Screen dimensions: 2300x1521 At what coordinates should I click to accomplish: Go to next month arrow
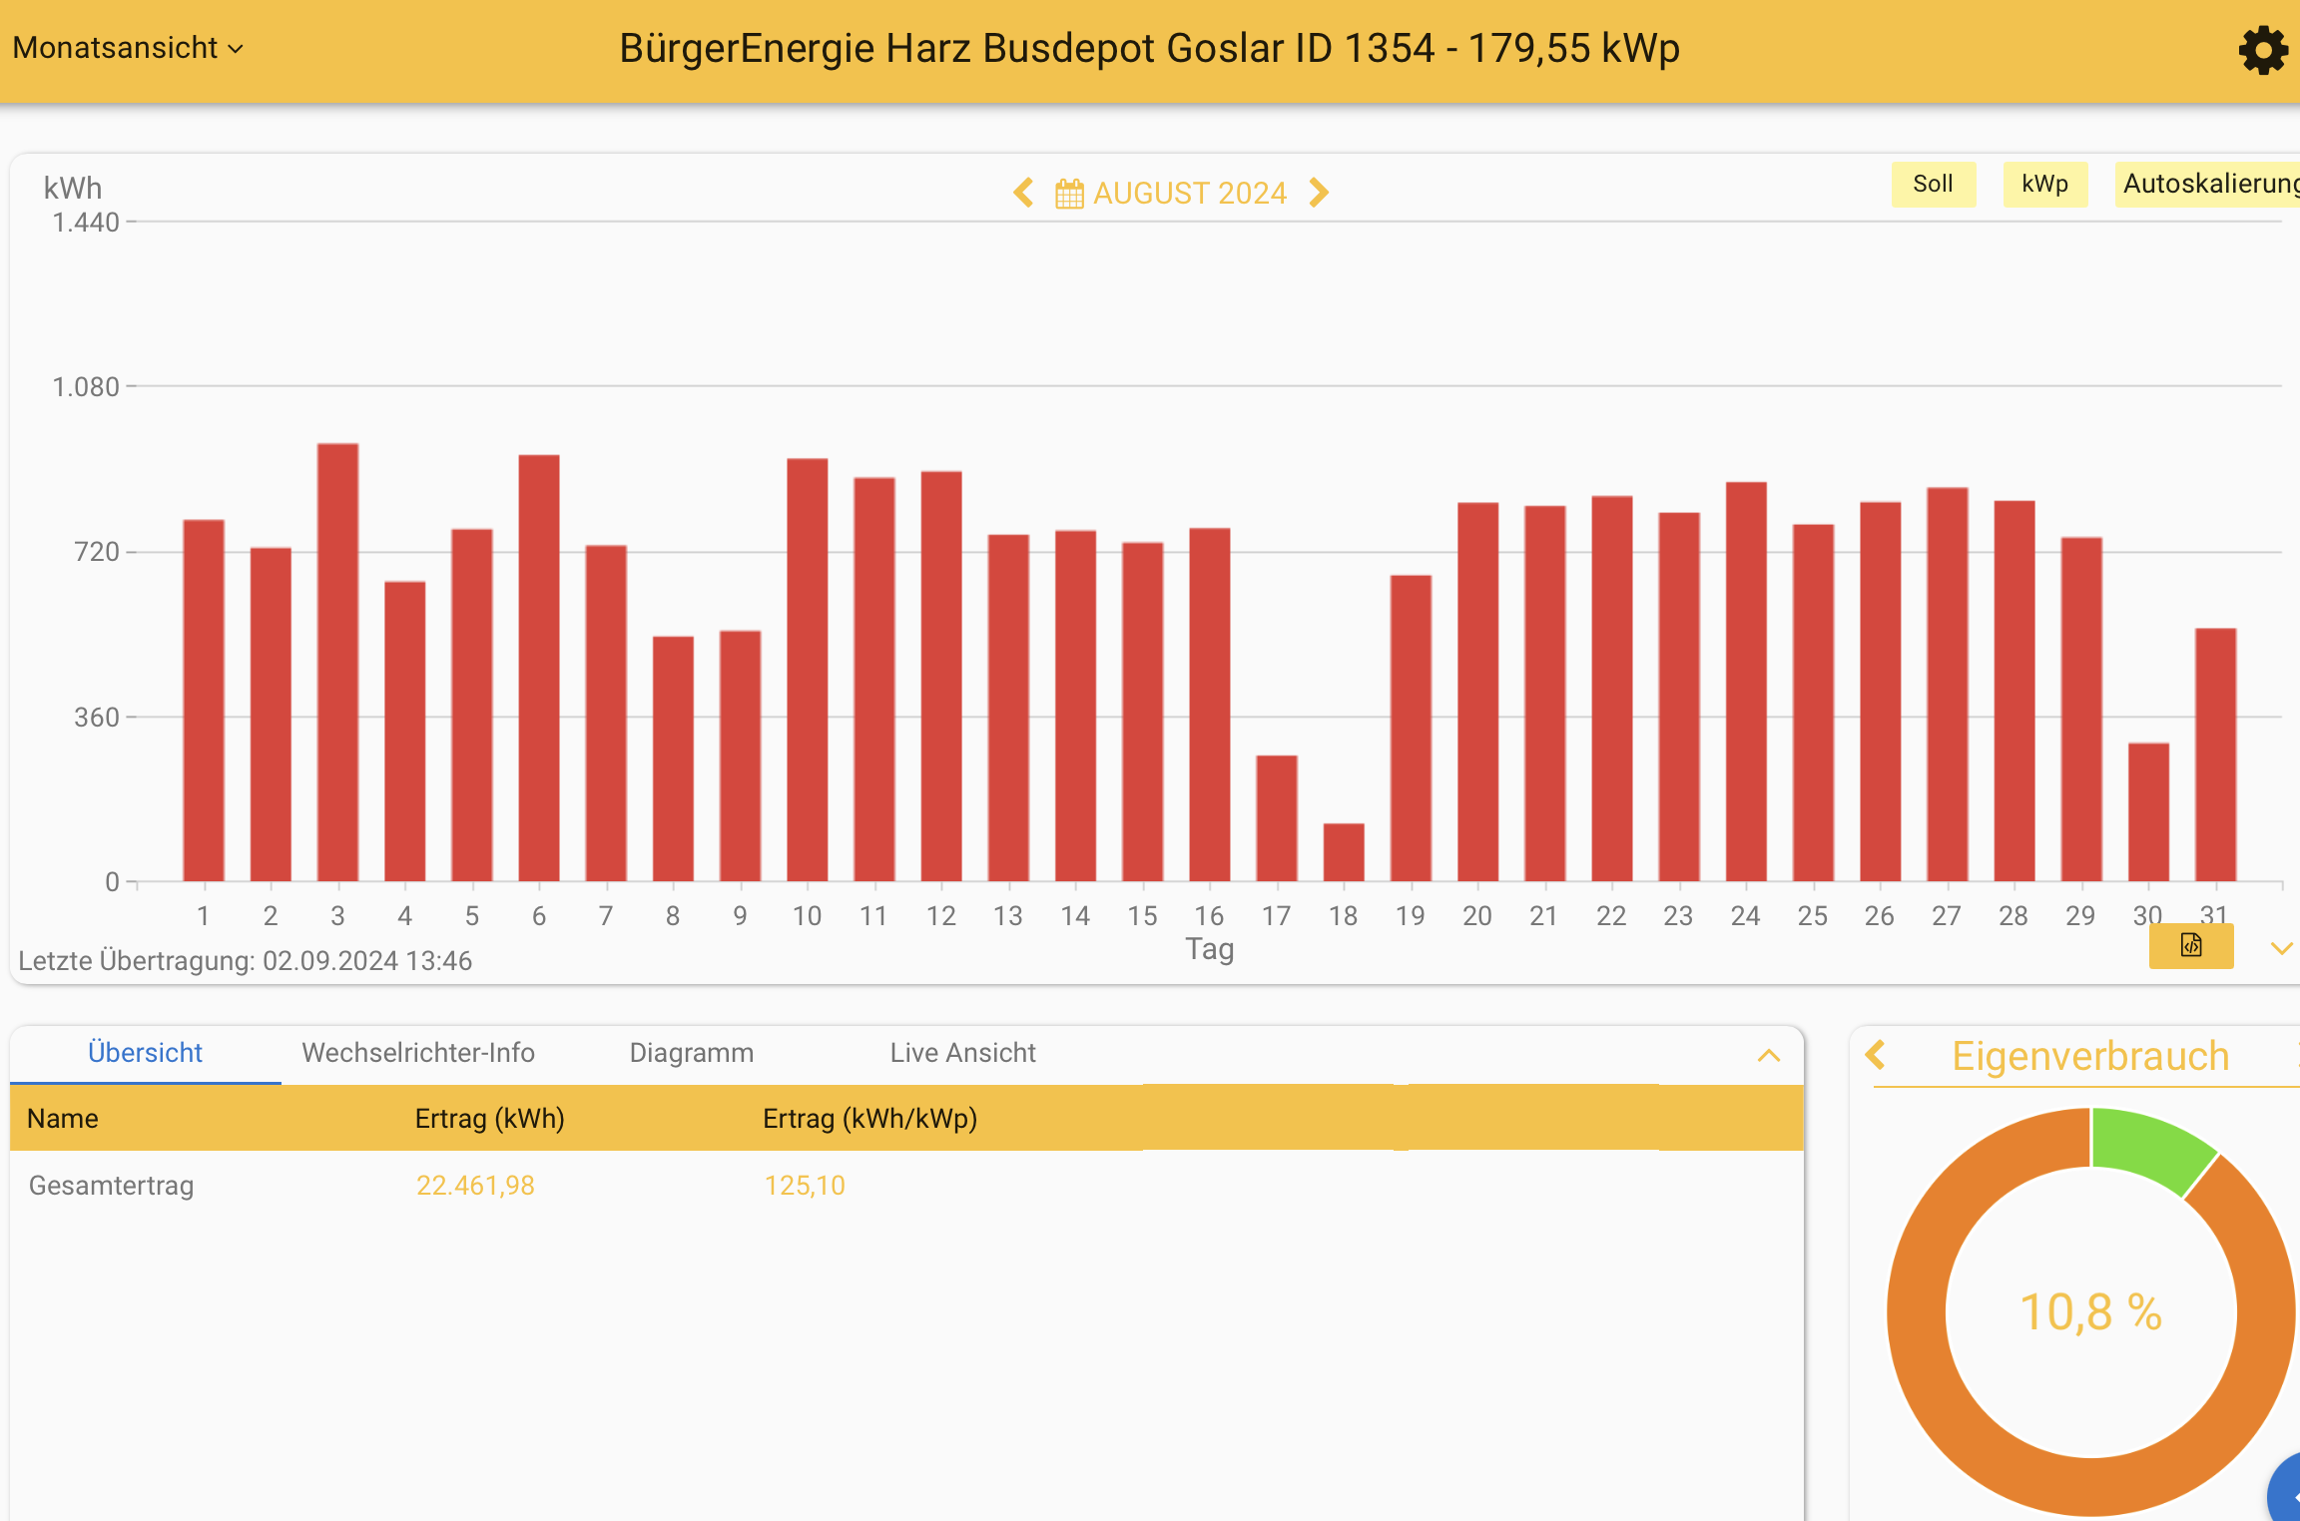click(x=1319, y=193)
